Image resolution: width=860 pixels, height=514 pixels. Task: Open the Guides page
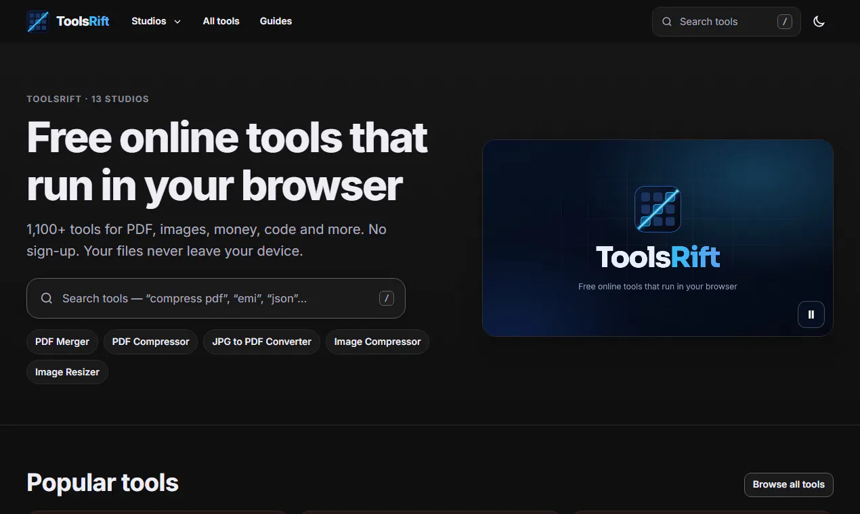[276, 21]
